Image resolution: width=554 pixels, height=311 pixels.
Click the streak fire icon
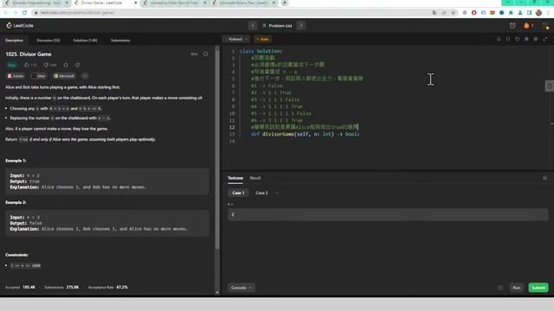coord(526,25)
